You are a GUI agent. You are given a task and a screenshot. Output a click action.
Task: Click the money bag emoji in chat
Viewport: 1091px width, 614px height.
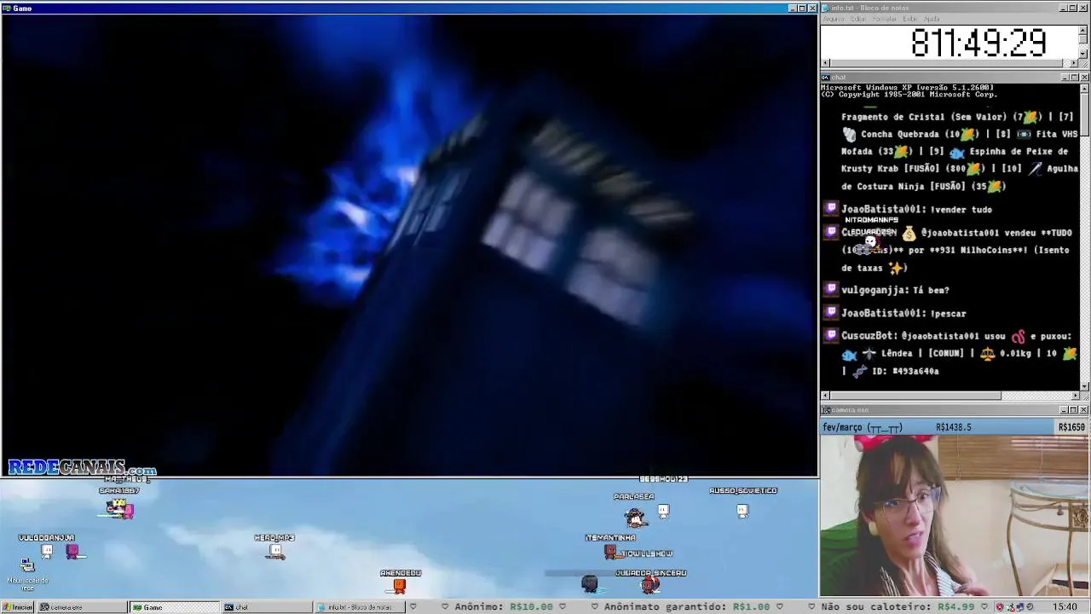click(909, 233)
